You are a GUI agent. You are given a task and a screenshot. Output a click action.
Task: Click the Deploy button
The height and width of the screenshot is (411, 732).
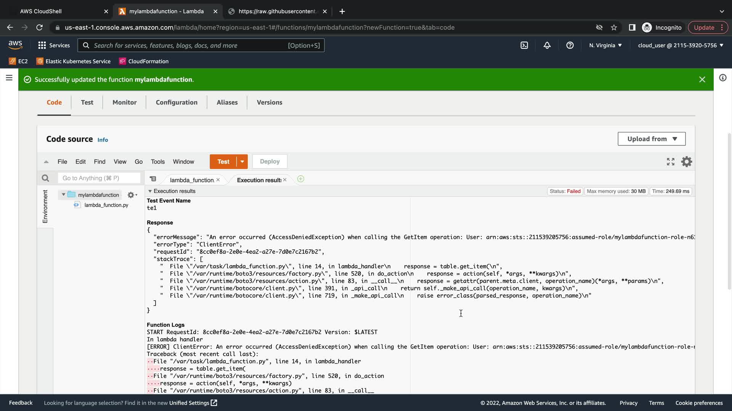coord(270,162)
